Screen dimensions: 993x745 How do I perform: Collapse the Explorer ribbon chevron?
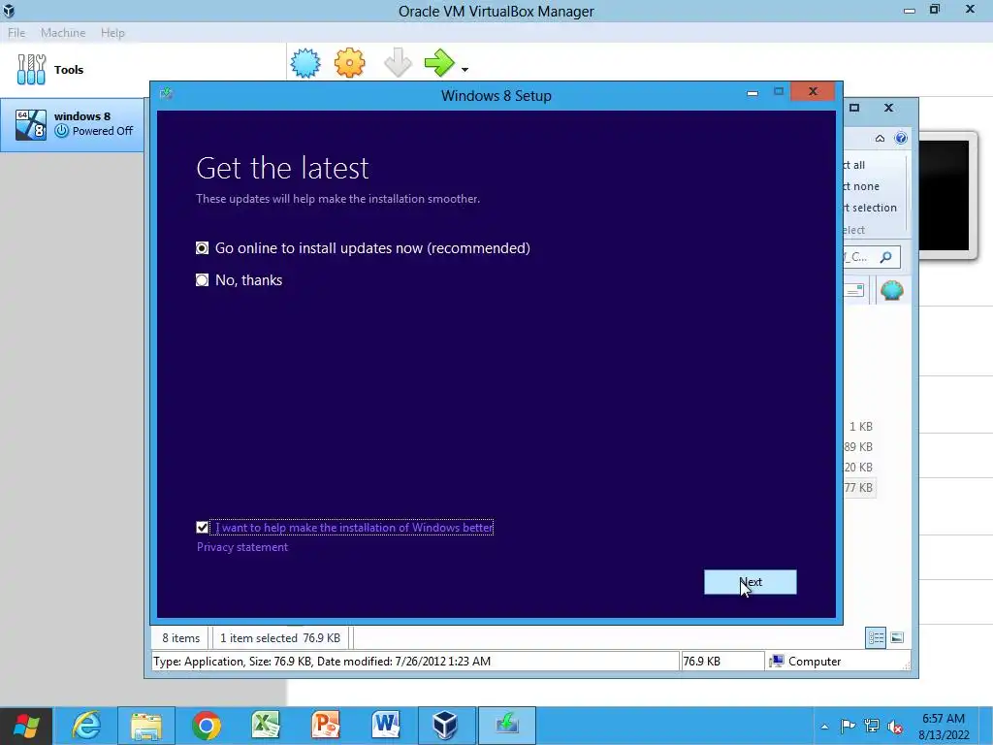tap(880, 138)
